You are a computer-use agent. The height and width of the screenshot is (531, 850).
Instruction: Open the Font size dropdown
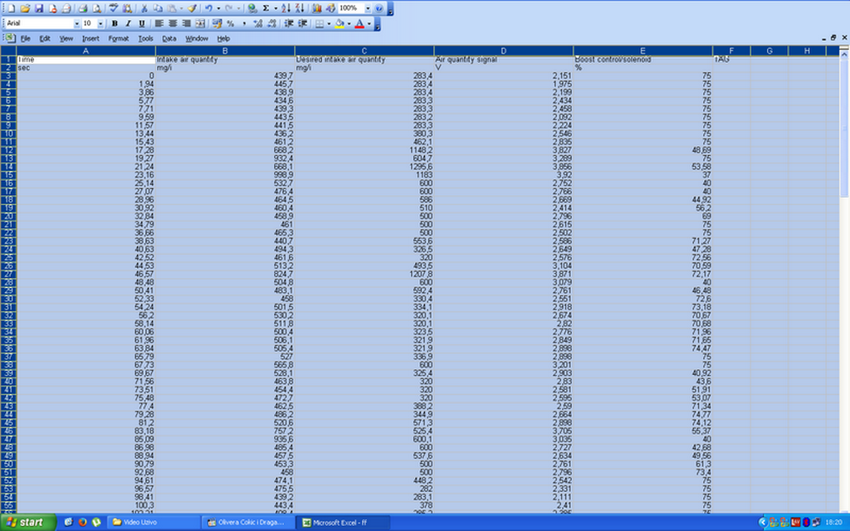pos(100,23)
